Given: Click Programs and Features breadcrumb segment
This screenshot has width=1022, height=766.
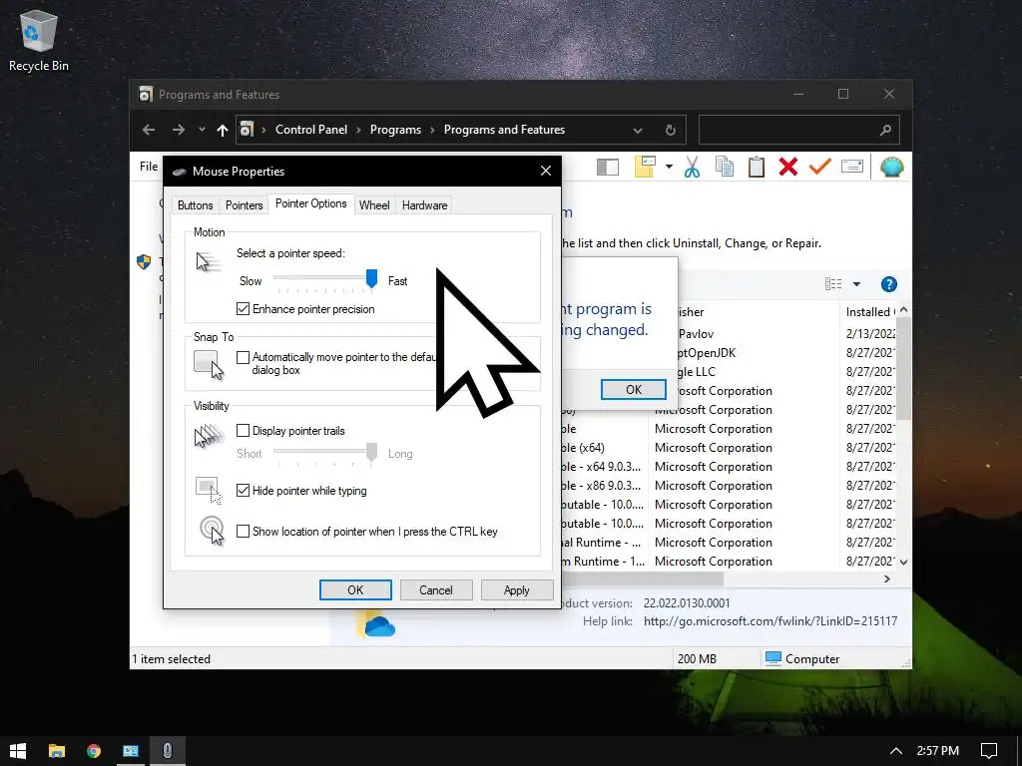Looking at the screenshot, I should coord(504,130).
